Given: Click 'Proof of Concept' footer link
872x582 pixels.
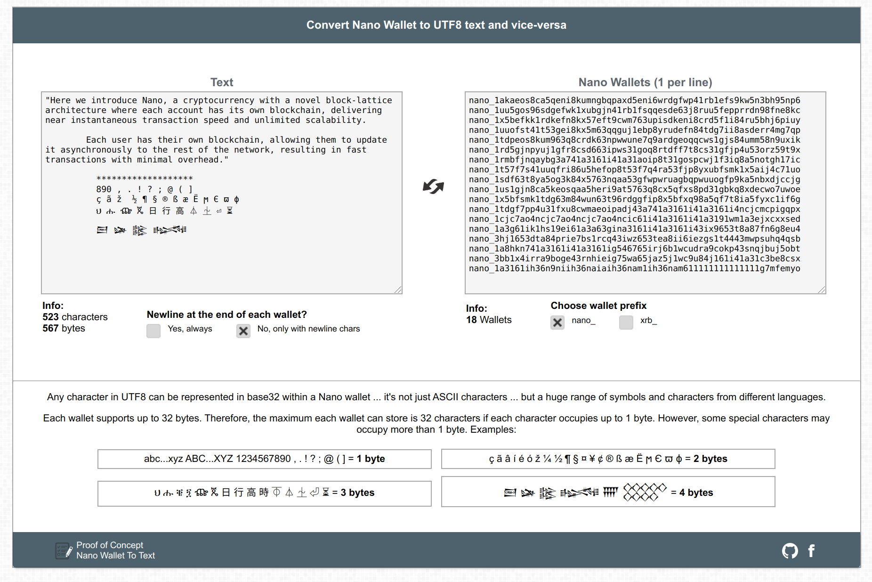Looking at the screenshot, I should click(x=110, y=545).
